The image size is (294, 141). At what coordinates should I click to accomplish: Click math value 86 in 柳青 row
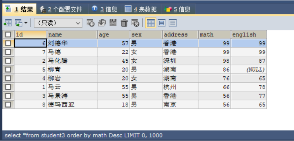[x=214, y=70]
